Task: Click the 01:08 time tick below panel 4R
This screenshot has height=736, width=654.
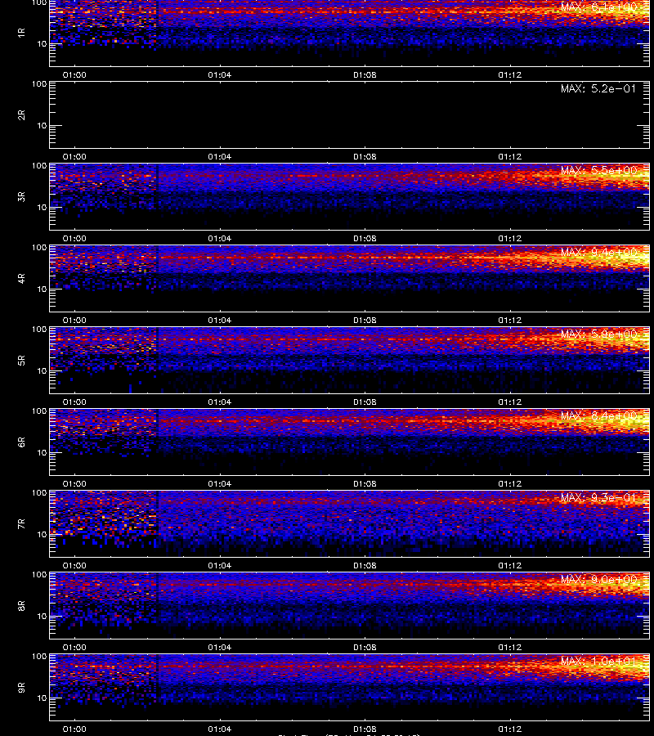Action: point(365,320)
